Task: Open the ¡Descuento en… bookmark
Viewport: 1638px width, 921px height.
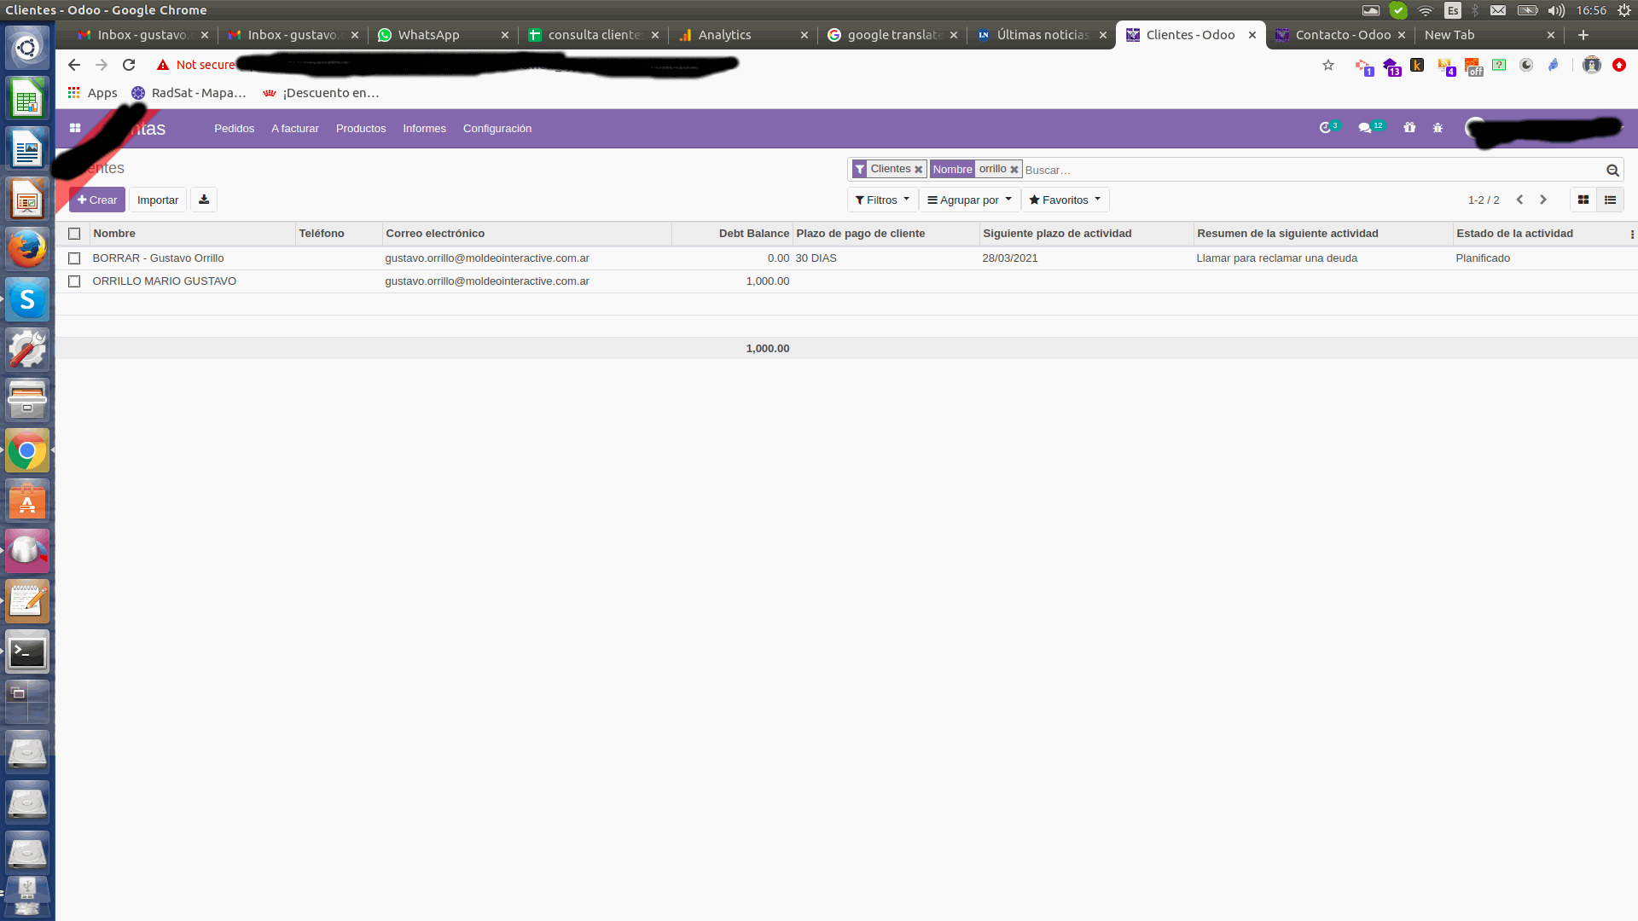Action: [x=321, y=93]
